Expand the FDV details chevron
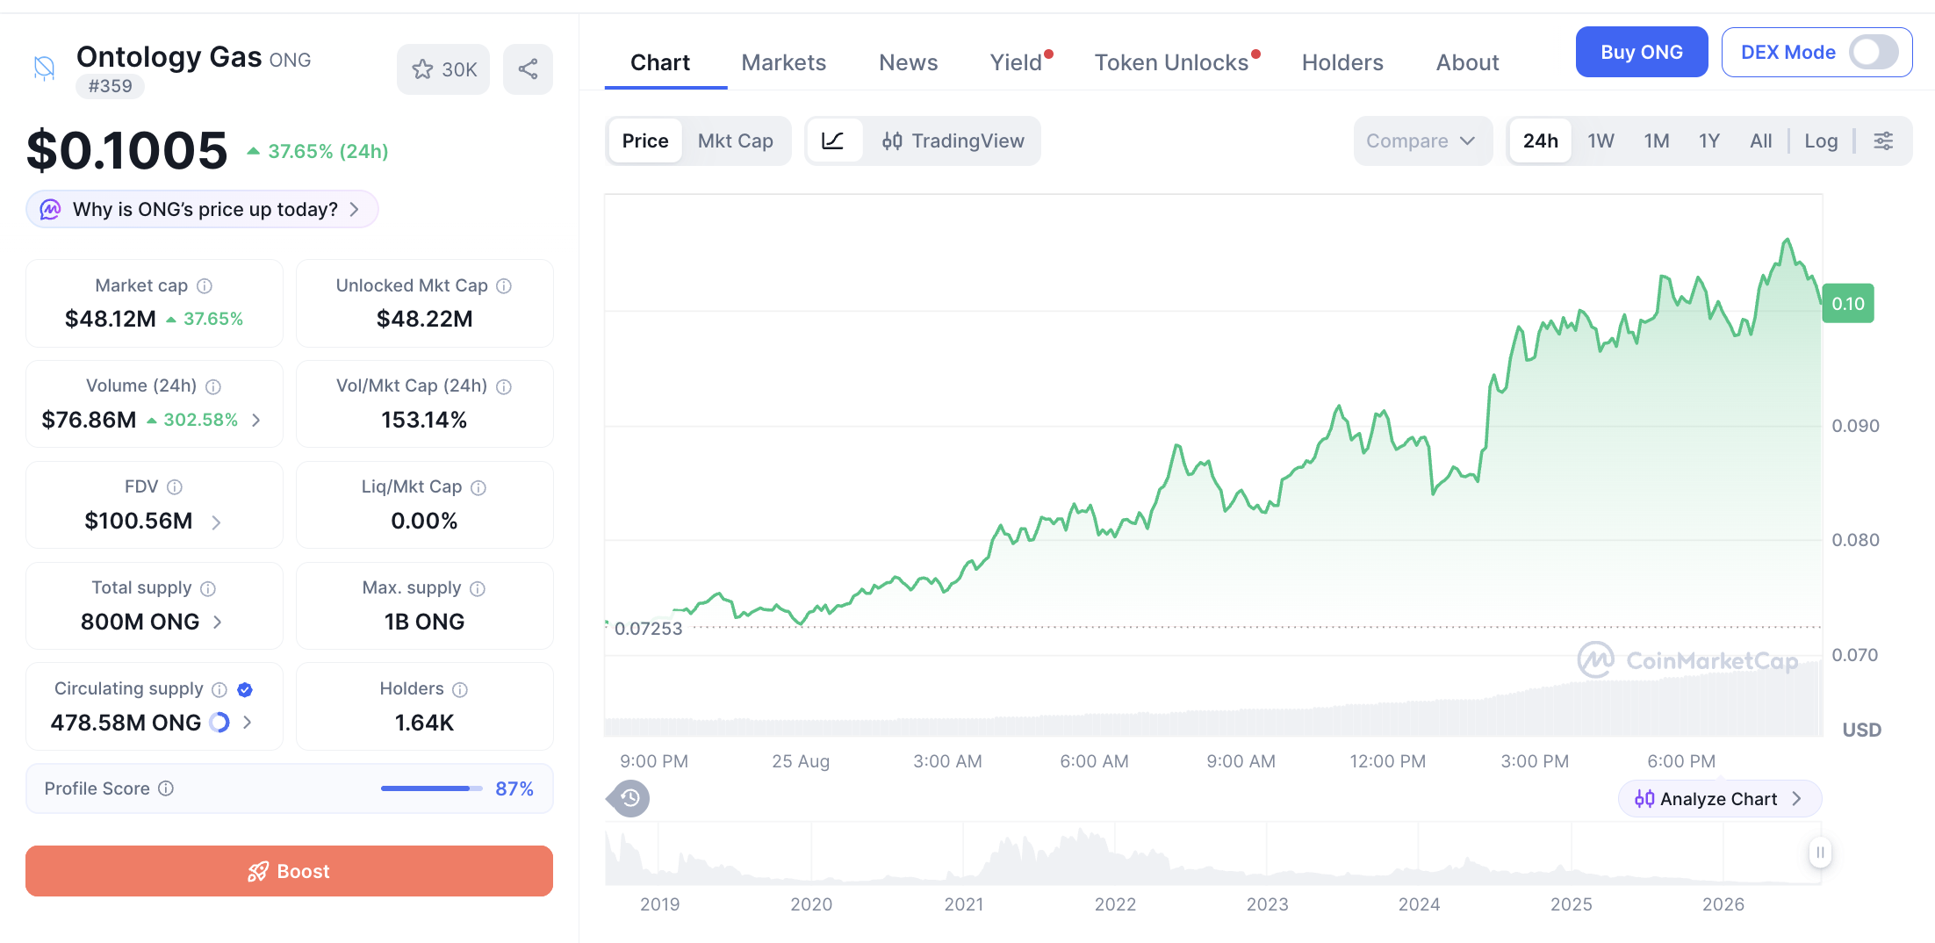Screen dimensions: 1935x943 [x=216, y=522]
